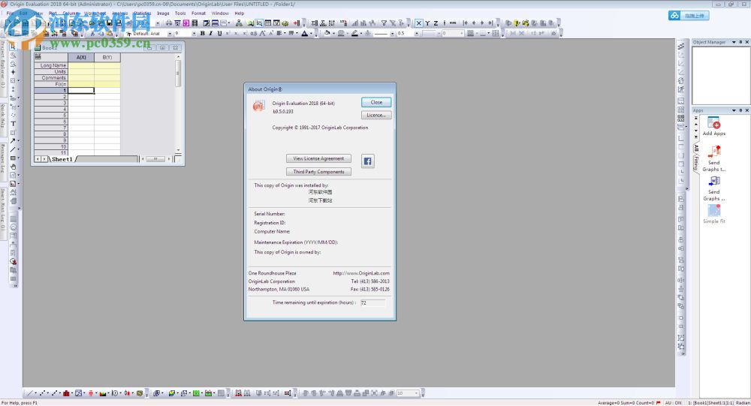This screenshot has width=751, height=406.
Task: Select the Text tool in left toolbar
Action: coord(13,123)
